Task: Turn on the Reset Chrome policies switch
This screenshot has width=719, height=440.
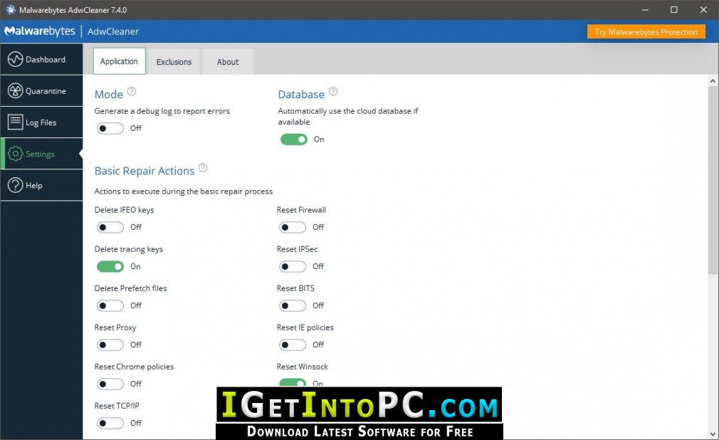Action: coord(110,384)
